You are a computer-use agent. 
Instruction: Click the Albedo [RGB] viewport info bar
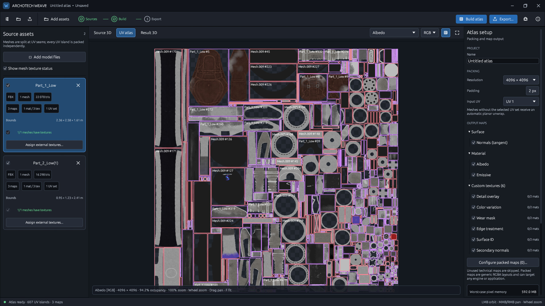[x=276, y=290]
